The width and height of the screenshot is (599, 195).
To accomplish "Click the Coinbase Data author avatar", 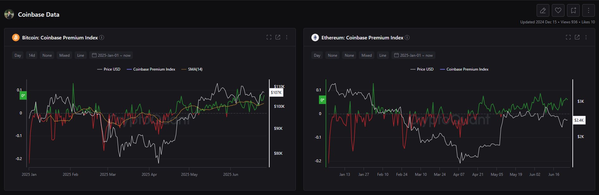I will [x=9, y=14].
